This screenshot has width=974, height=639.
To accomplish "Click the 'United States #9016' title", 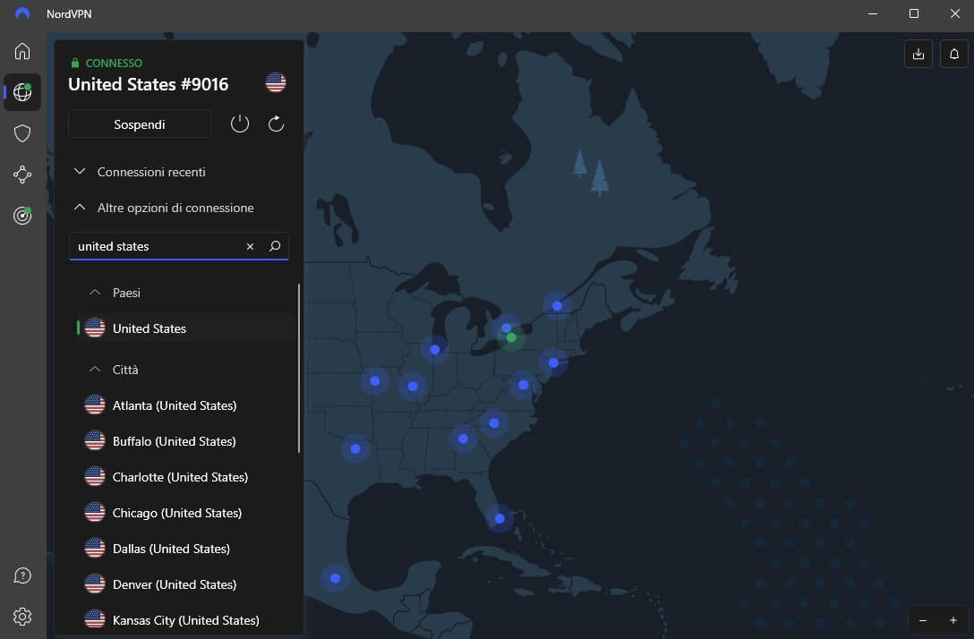I will [149, 84].
